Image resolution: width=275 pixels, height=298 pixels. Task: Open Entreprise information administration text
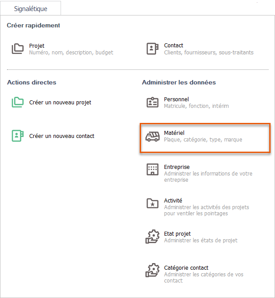click(x=208, y=174)
